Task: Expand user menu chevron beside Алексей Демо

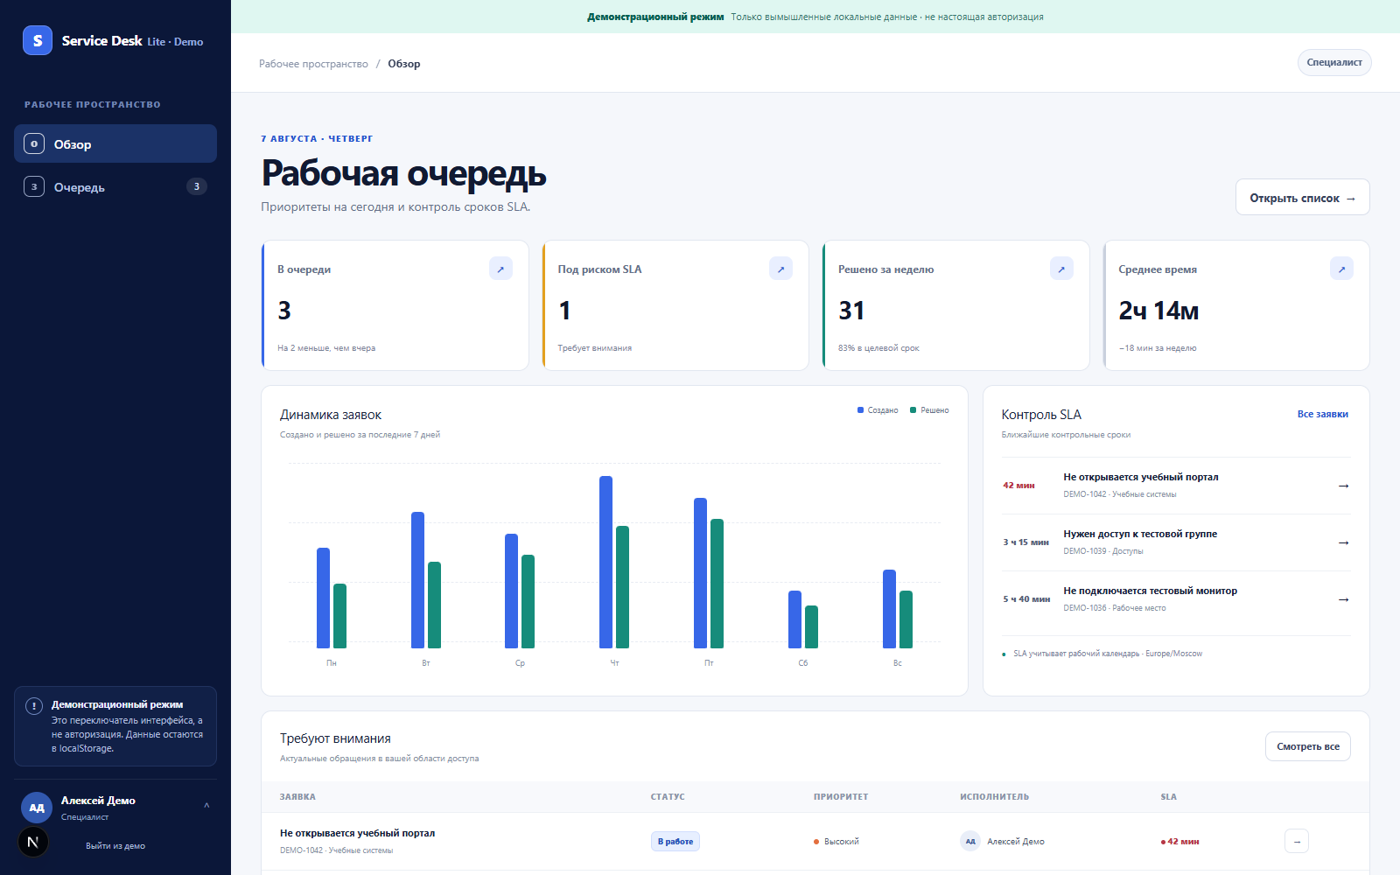Action: pyautogui.click(x=206, y=805)
